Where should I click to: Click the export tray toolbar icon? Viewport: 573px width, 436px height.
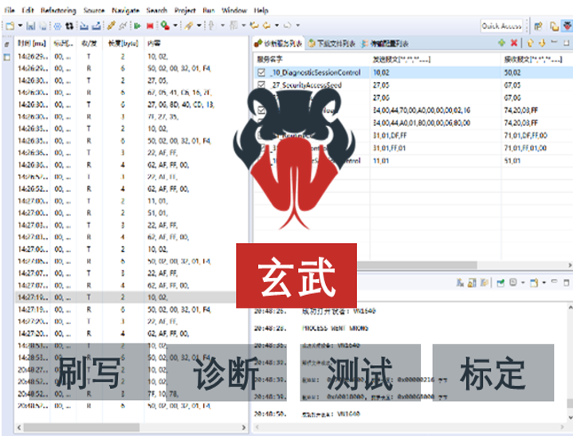pyautogui.click(x=96, y=26)
